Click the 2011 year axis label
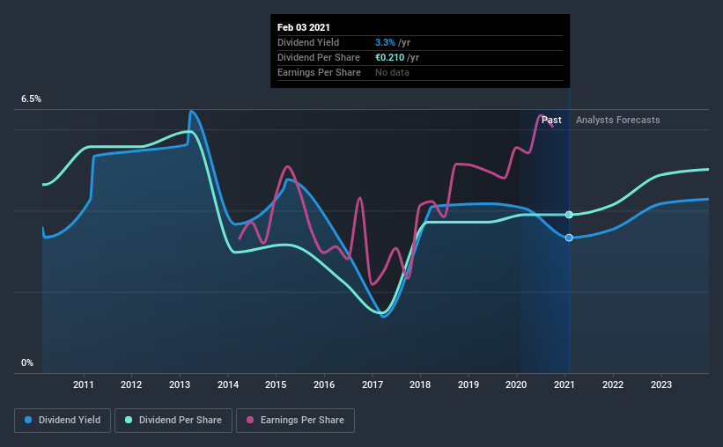This screenshot has height=447, width=723. pos(84,385)
